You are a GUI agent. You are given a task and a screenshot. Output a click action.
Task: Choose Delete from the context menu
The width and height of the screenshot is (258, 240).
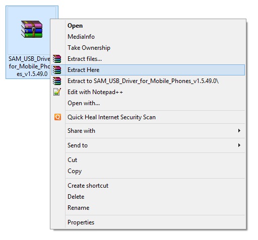[x=148, y=197]
